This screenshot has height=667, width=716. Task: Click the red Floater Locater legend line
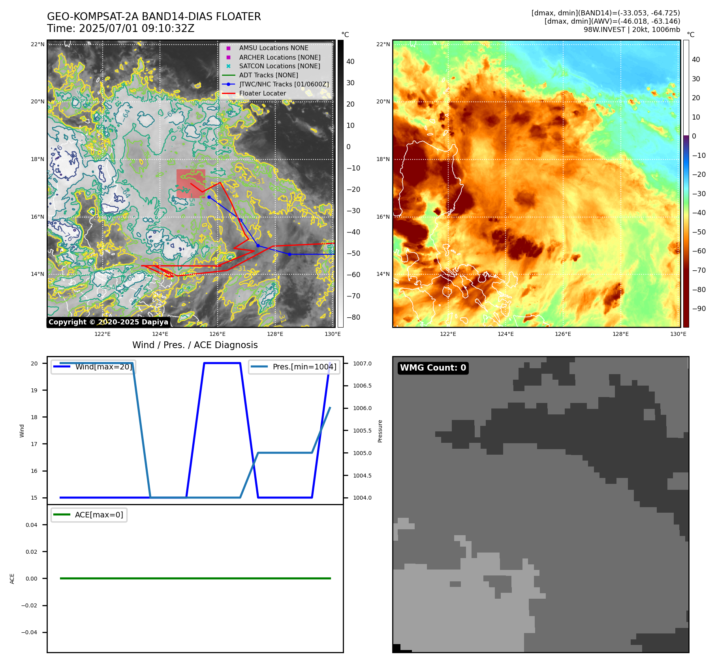[228, 94]
